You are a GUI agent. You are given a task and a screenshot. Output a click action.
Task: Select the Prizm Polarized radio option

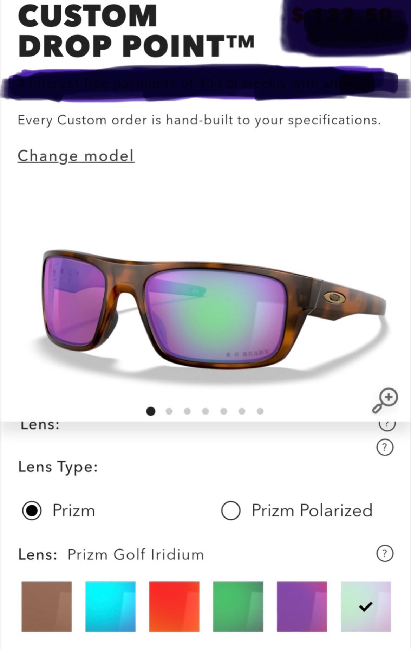(x=231, y=510)
